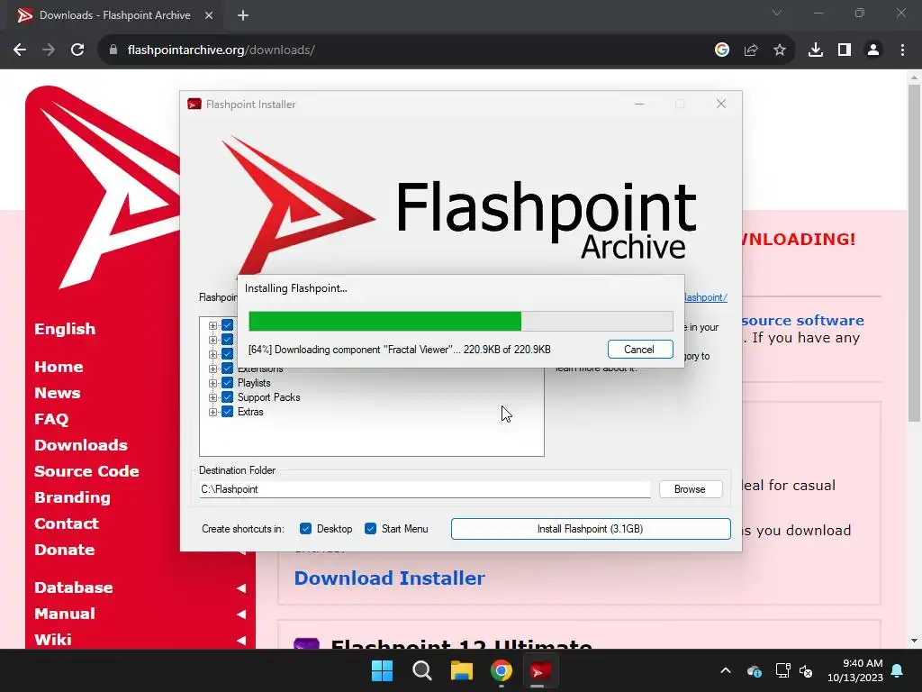This screenshot has width=922, height=692.
Task: Minimize the Flashpoint Installer window
Action: (639, 104)
